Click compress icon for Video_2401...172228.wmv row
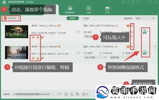 pos(132,47)
